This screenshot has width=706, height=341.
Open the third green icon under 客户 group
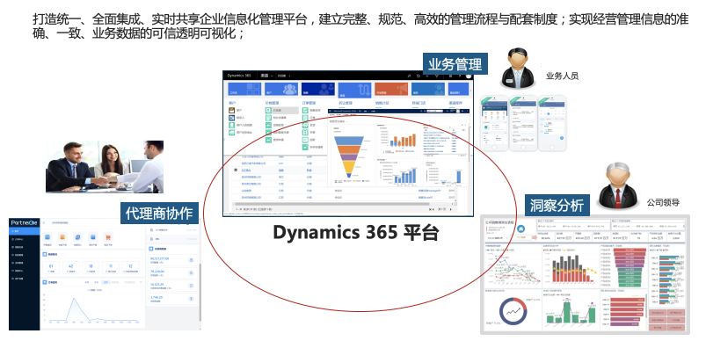point(231,125)
